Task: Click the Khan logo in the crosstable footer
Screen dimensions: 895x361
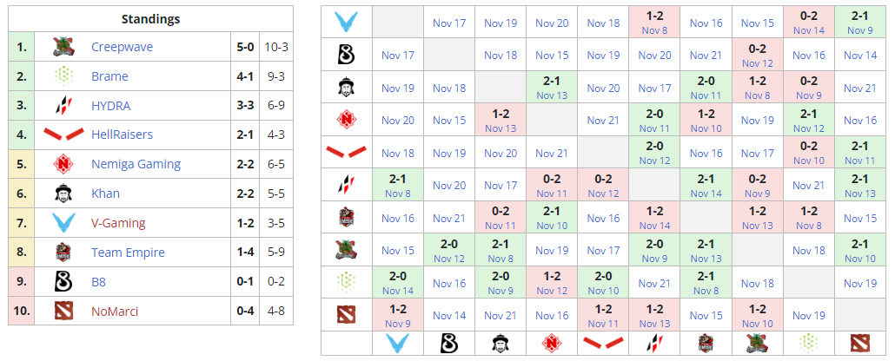Action: point(501,343)
